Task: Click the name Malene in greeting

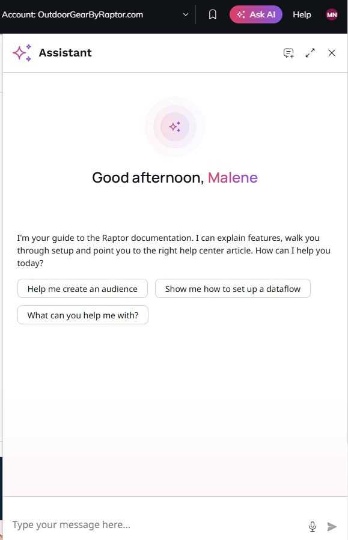Action: (233, 178)
